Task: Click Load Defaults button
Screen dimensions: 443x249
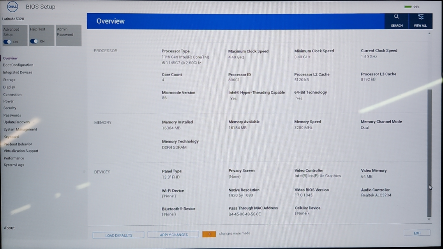Action: 118,235
